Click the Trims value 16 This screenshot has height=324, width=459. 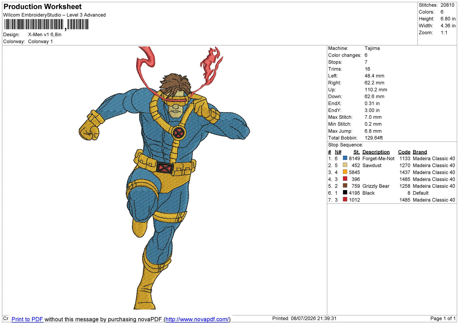368,69
